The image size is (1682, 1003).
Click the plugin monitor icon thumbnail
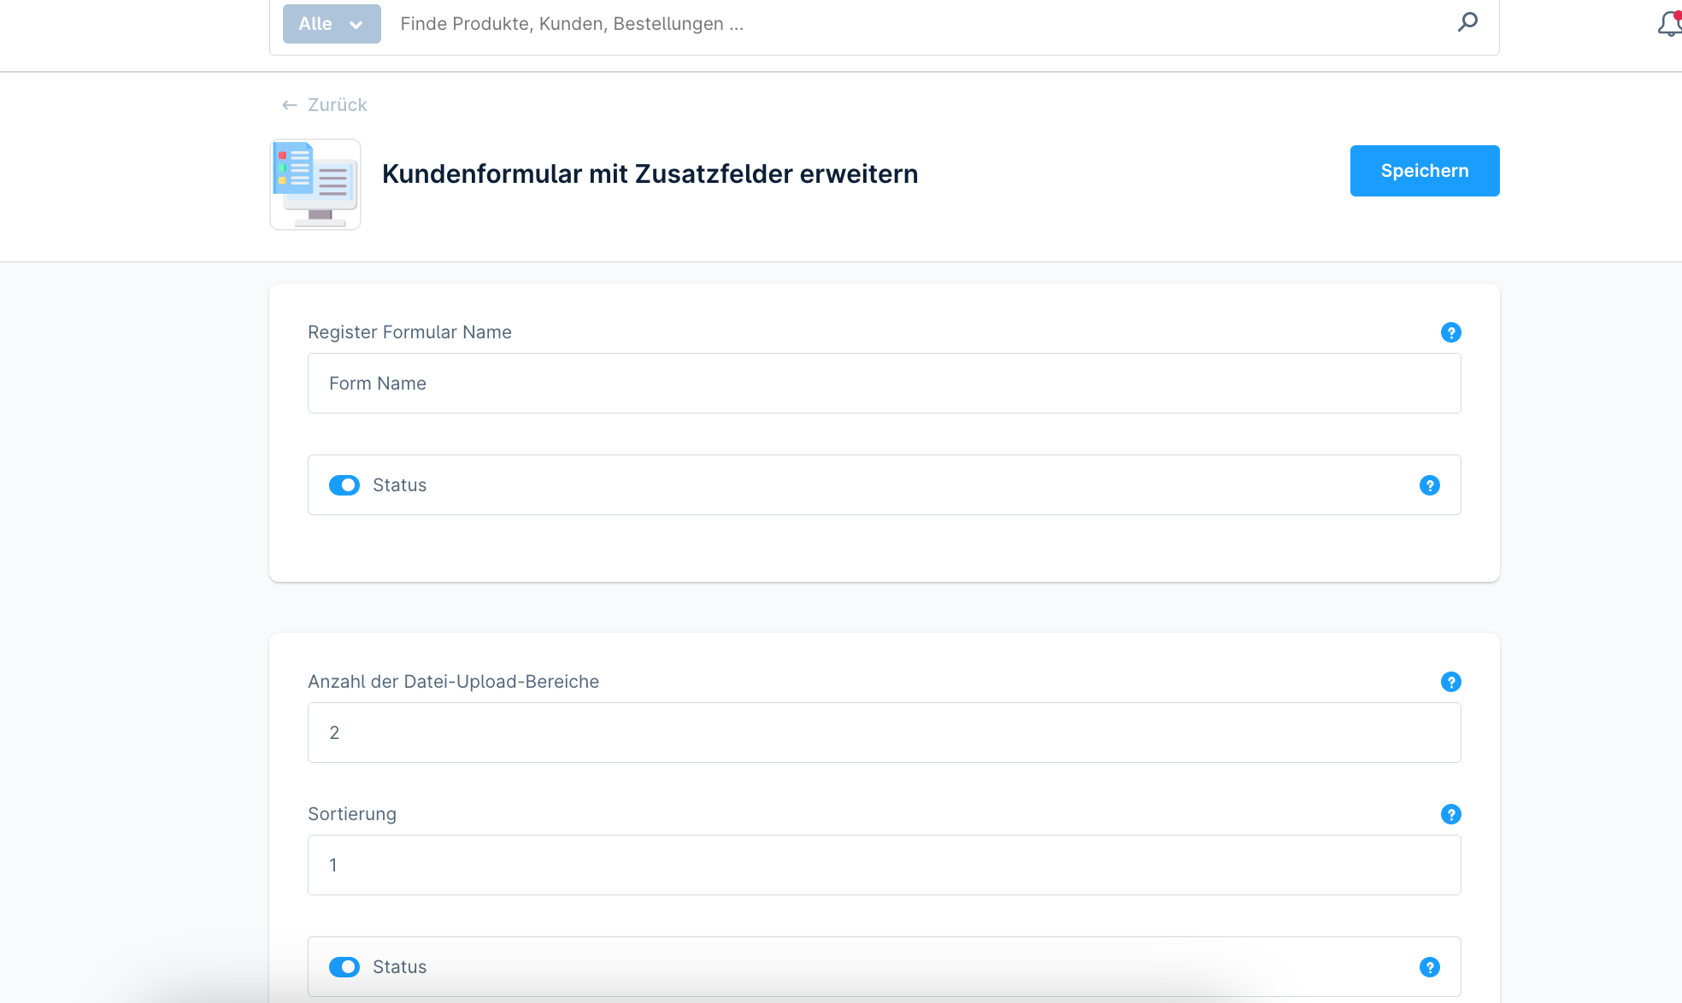(x=315, y=185)
